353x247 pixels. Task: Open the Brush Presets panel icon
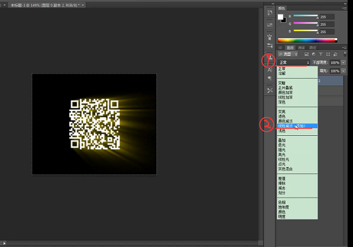[x=269, y=37]
